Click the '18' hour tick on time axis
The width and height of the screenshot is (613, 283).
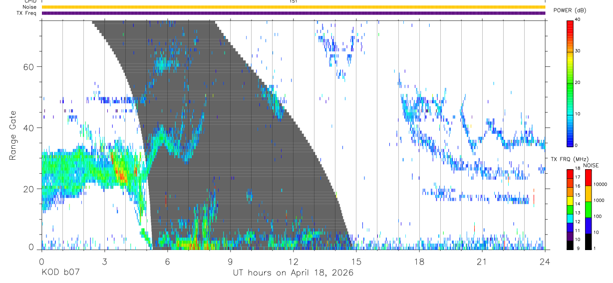tap(419, 262)
